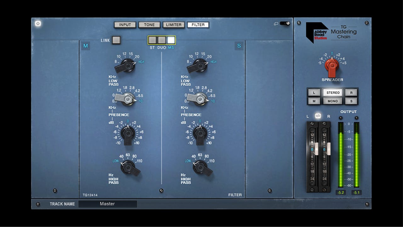
Task: Switch to the TONE module
Action: pyautogui.click(x=149, y=25)
